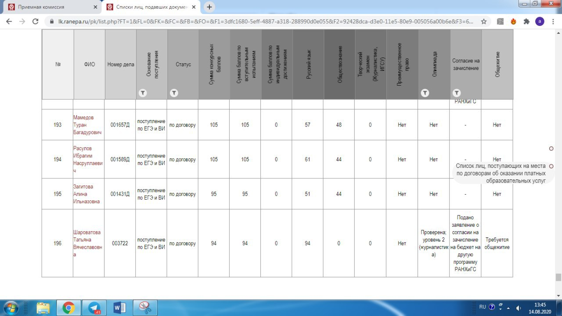Open the filter for Статус column
This screenshot has height=316, width=562.
pos(174,93)
